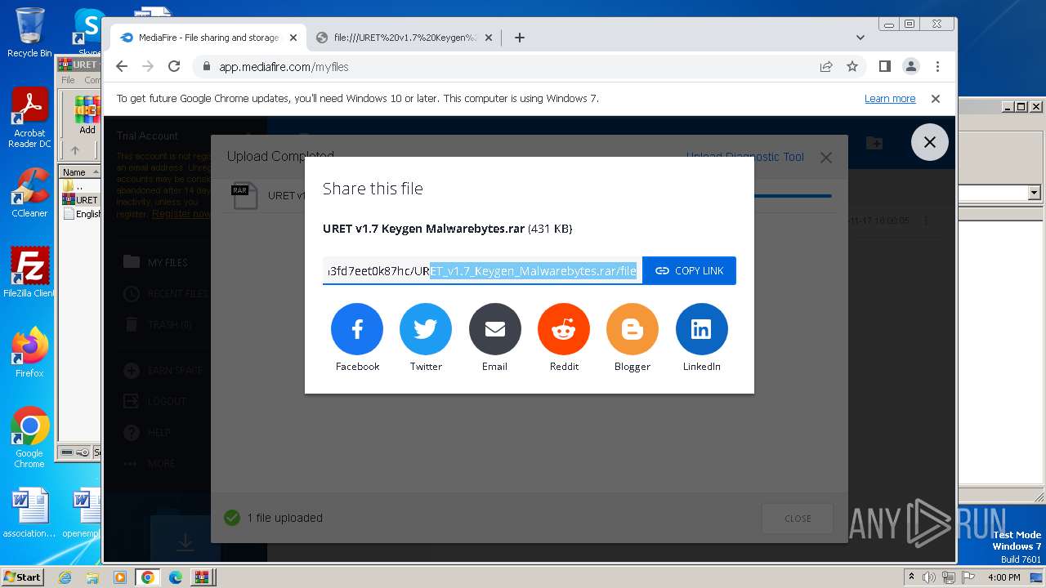The image size is (1046, 588).
Task: Open Windows Media Player from taskbar
Action: 120,577
